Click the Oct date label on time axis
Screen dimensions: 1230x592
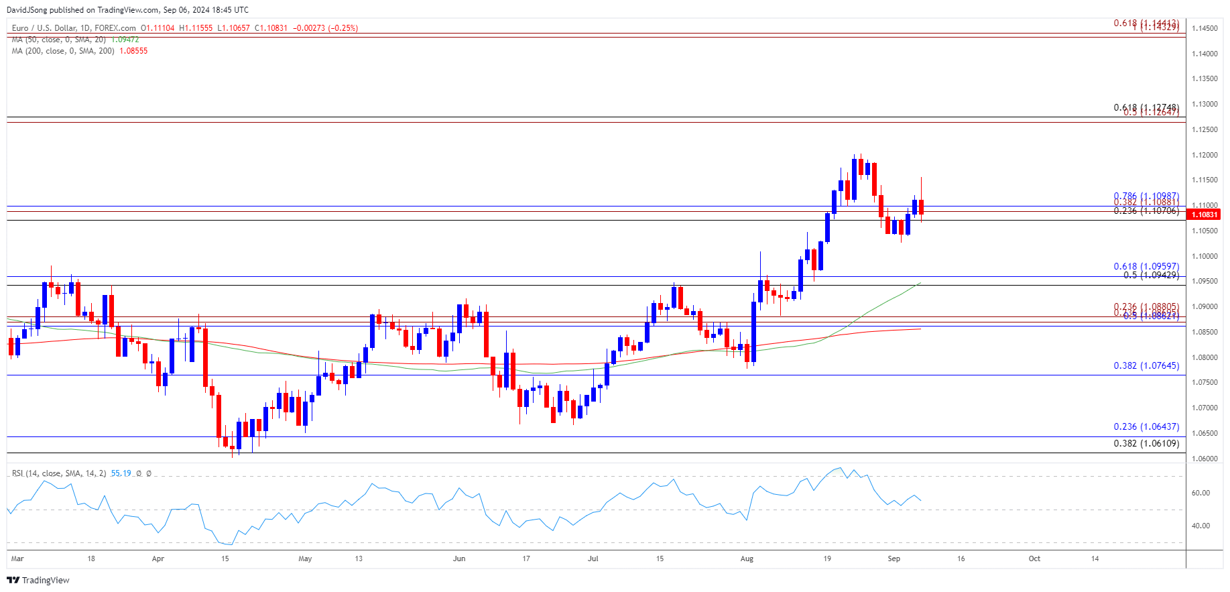tap(1034, 558)
